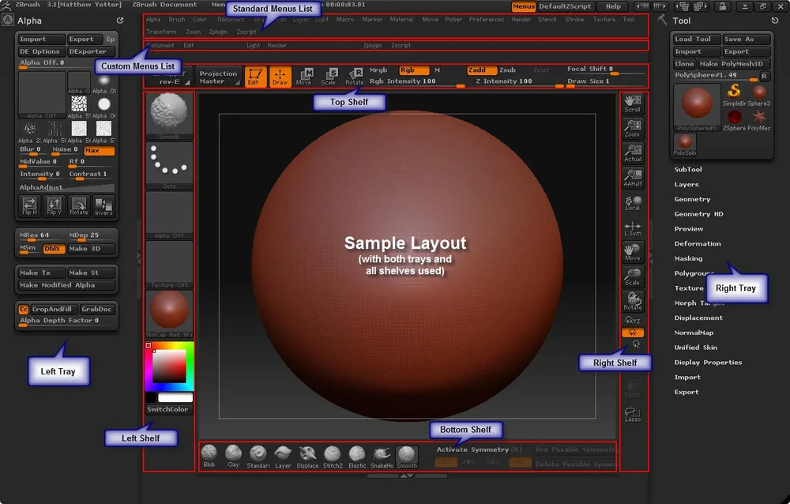Select the PolyMesh star tool thumbnail
Viewport: 790px width, 504px height.
point(758,120)
